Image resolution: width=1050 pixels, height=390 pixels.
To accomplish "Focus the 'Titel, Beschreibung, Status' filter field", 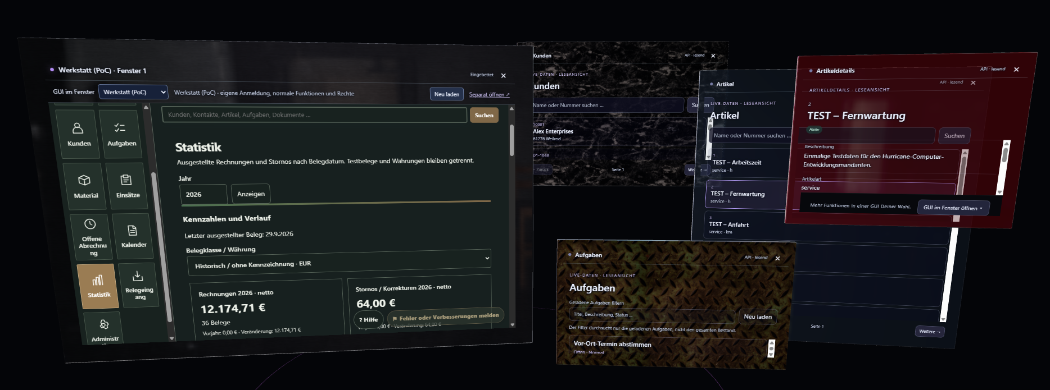I will point(652,315).
